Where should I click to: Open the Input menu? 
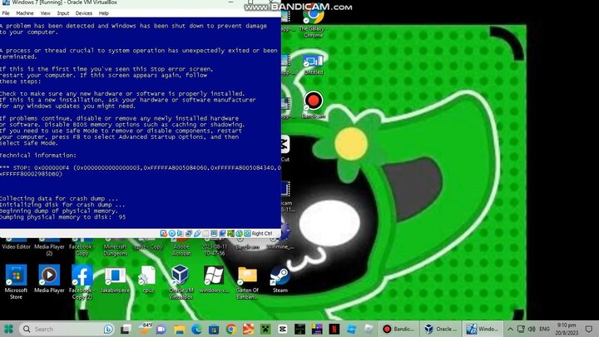pos(63,13)
